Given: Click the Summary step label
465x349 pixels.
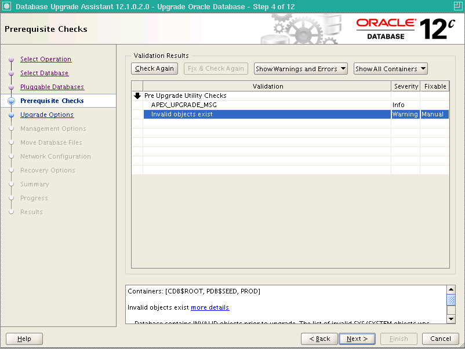Looking at the screenshot, I should tap(34, 185).
